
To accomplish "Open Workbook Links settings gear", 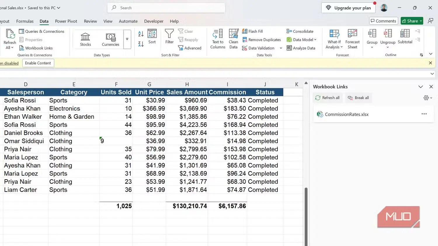I will click(x=428, y=98).
